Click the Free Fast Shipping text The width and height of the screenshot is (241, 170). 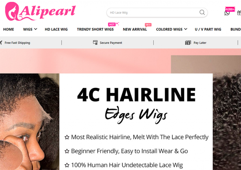point(17,43)
